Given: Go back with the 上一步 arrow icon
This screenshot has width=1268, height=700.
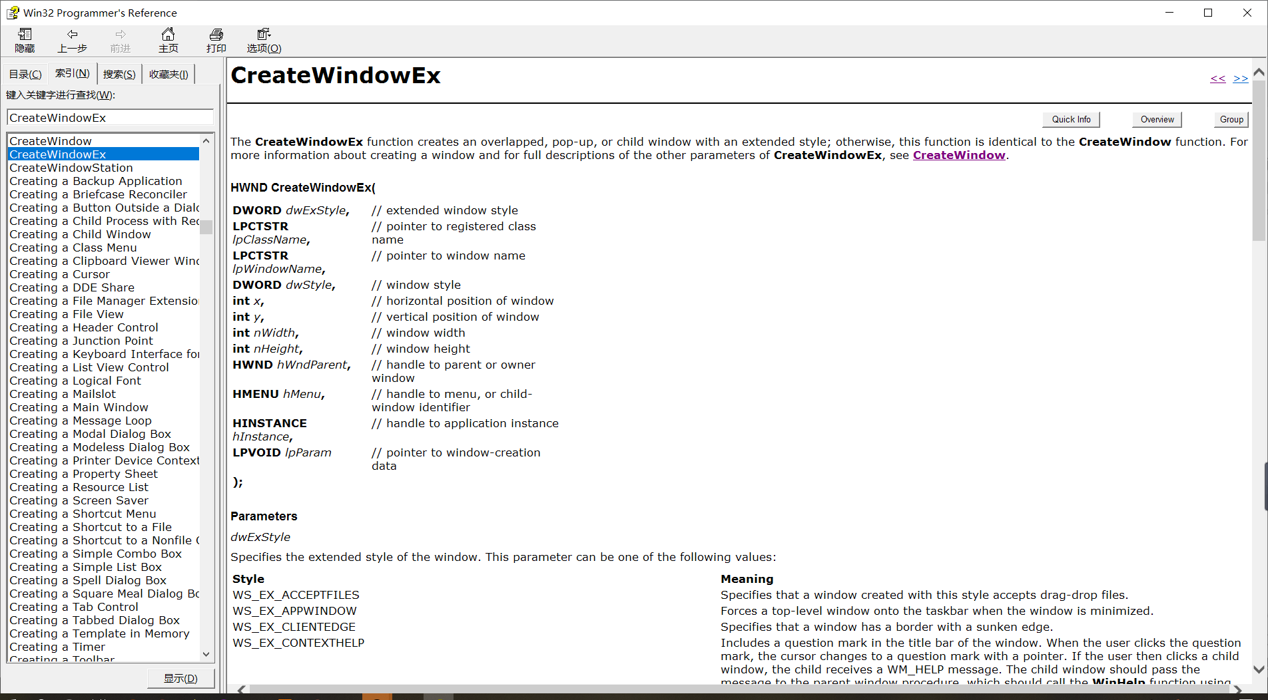Looking at the screenshot, I should point(73,34).
